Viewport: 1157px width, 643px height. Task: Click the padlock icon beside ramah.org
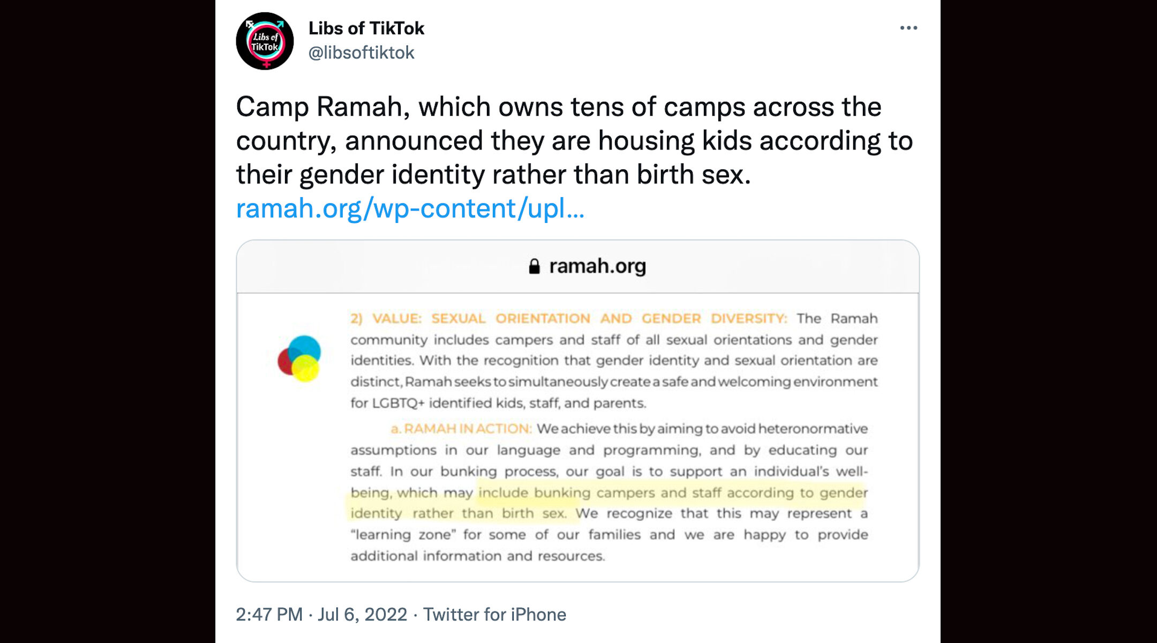coord(534,266)
